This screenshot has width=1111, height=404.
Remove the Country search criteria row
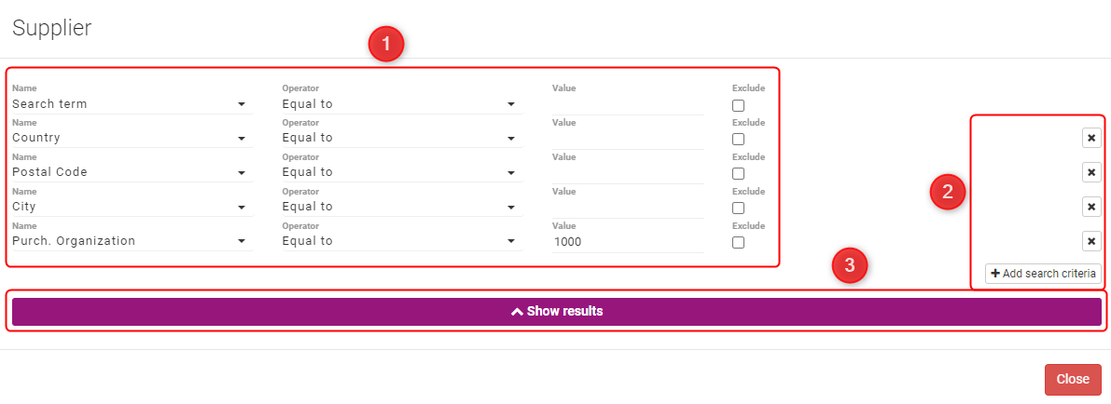(x=1091, y=138)
